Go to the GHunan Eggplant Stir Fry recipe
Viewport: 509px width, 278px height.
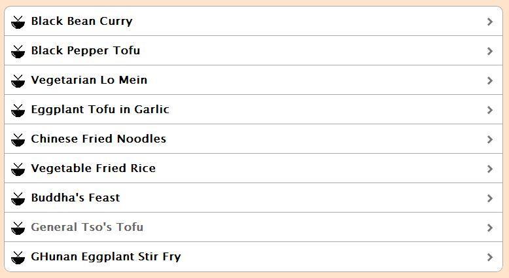tap(106, 256)
